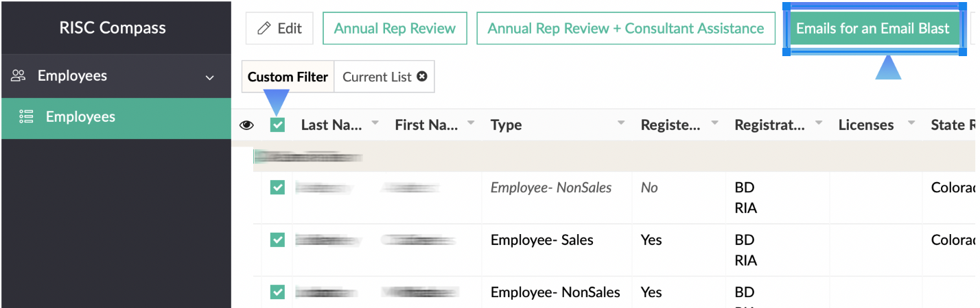Collapse the Employees sidebar chevron
Viewport: 980px width, 308px height.
tap(210, 77)
